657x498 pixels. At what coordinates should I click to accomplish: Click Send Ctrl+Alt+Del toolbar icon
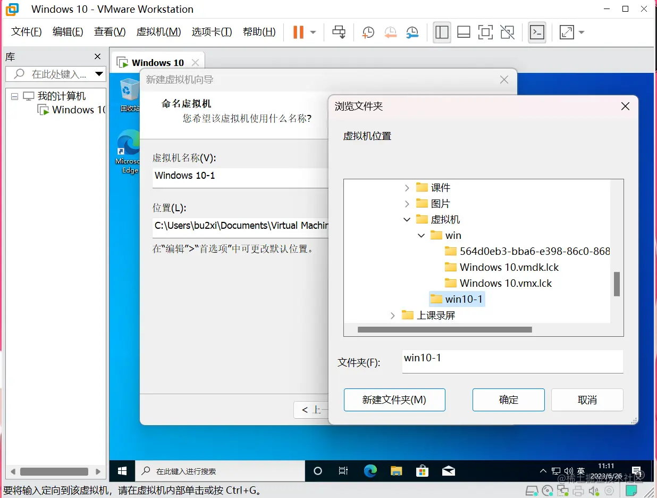click(339, 32)
